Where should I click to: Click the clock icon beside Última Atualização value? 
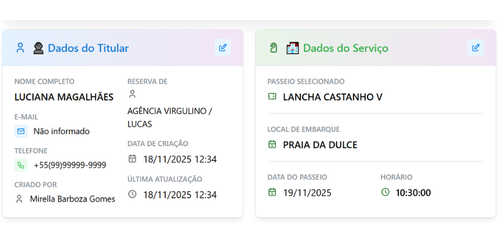[x=133, y=194]
